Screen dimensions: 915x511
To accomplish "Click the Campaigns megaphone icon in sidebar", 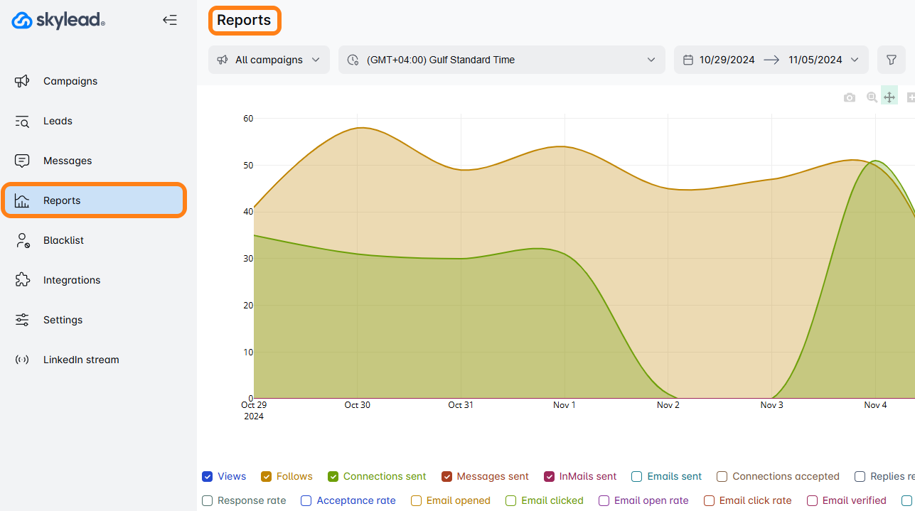I will tap(22, 81).
